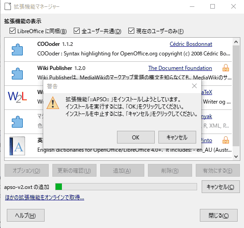Viewport: 244px width, 228px height.
Task: Toggle the '全ユーザー共通' checkbox
Action: tap(76, 31)
